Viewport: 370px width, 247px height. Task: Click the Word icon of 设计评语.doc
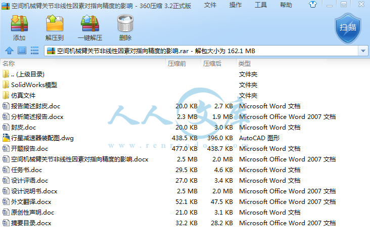[6, 180]
